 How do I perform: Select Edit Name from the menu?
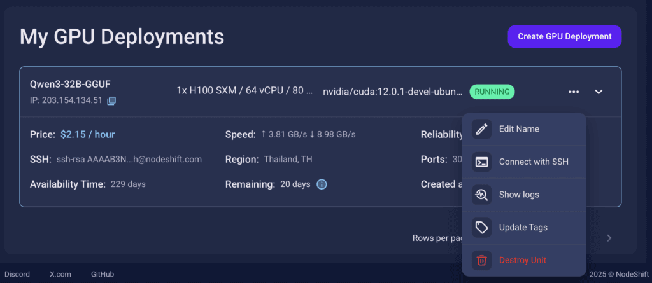pyautogui.click(x=524, y=129)
